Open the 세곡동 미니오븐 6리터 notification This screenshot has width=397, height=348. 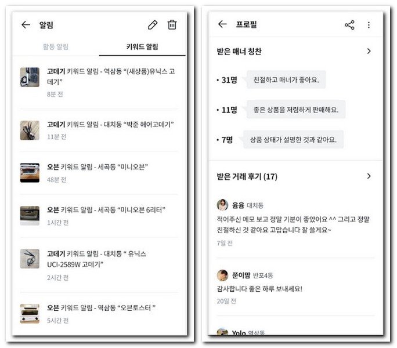[99, 216]
